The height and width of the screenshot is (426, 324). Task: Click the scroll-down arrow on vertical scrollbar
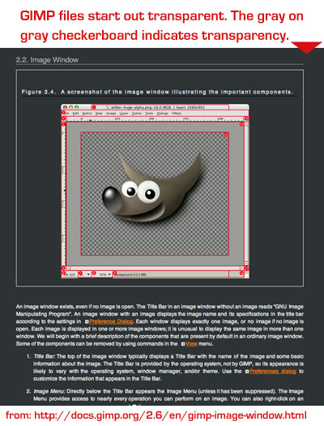246,263
